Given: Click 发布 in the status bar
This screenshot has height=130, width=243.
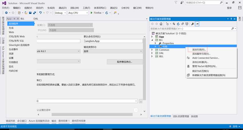Looking at the screenshot, I should click(235, 127).
